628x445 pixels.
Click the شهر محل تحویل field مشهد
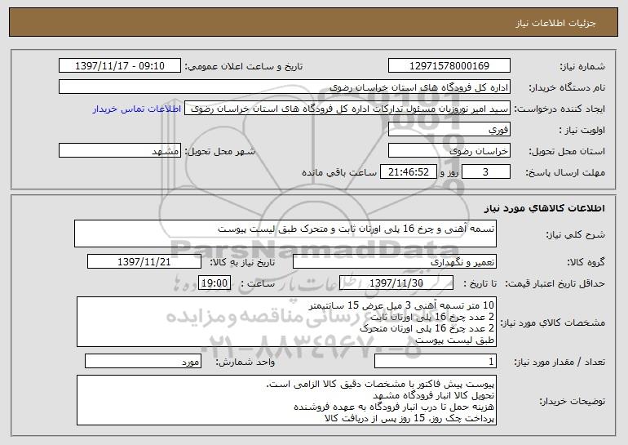pos(120,151)
